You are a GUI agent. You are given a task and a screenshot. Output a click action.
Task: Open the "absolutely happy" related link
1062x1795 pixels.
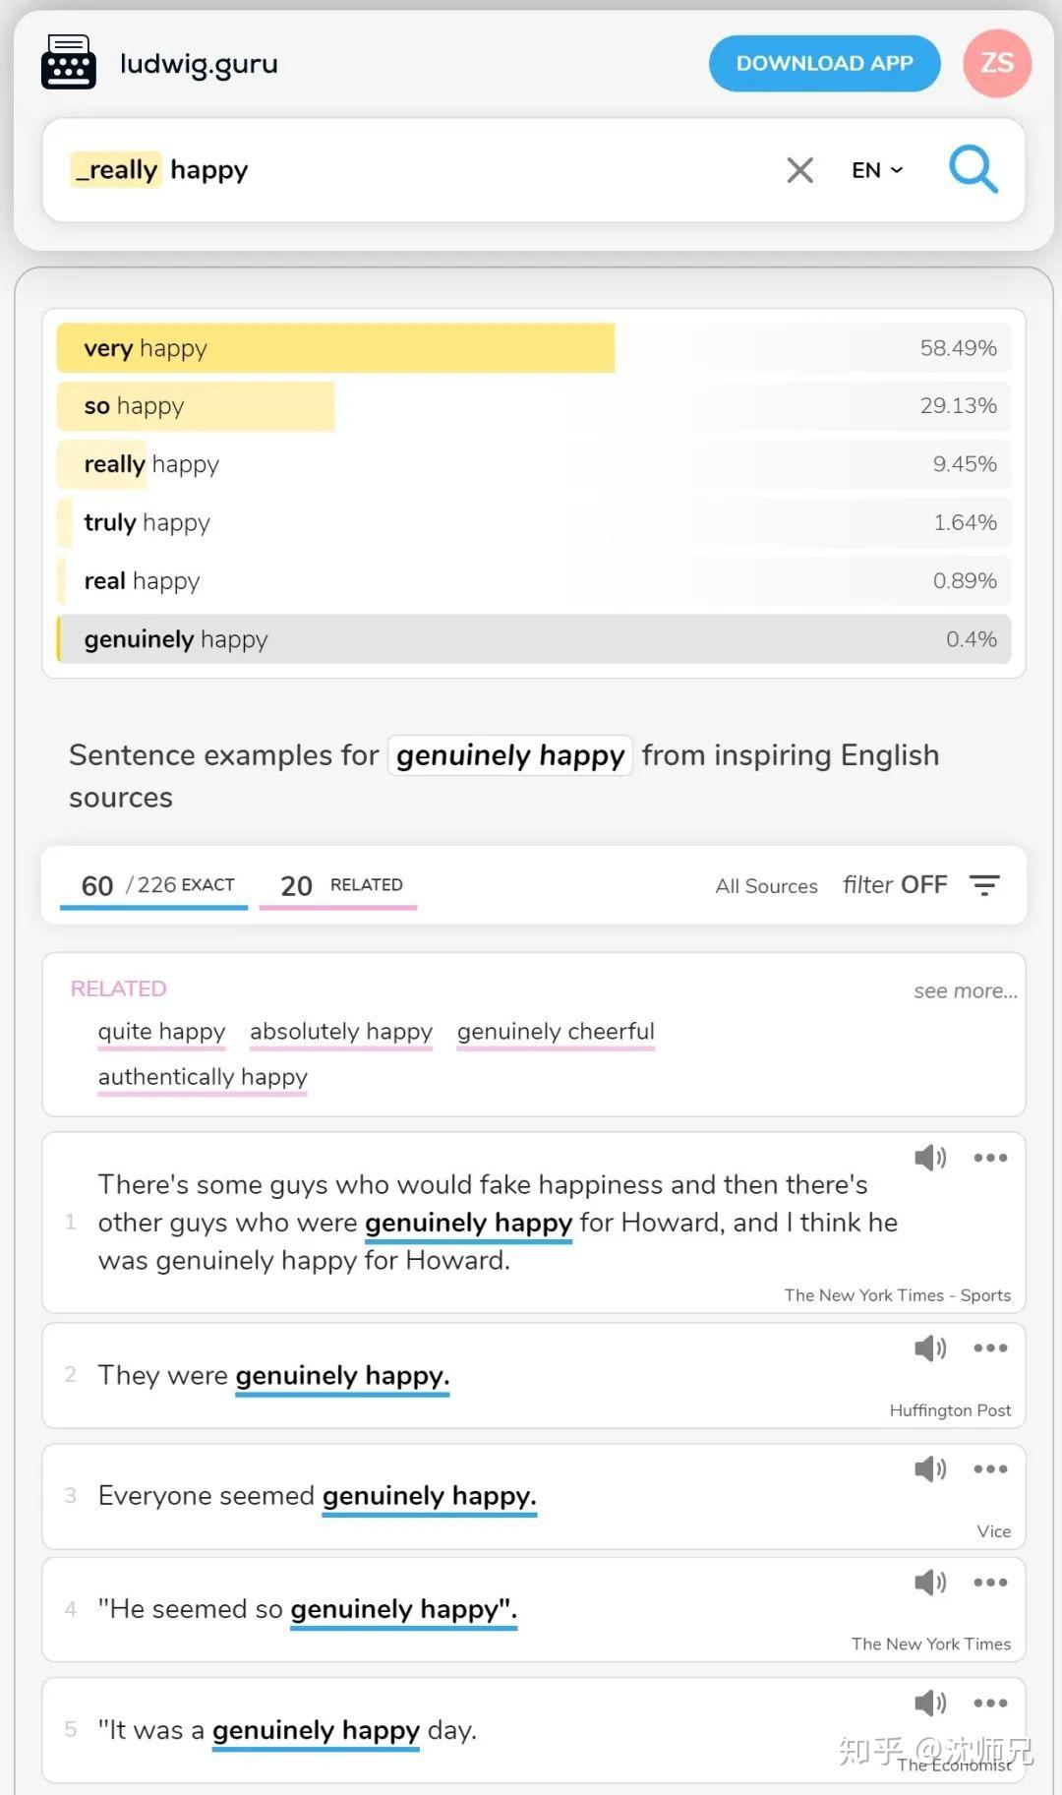coord(341,1032)
